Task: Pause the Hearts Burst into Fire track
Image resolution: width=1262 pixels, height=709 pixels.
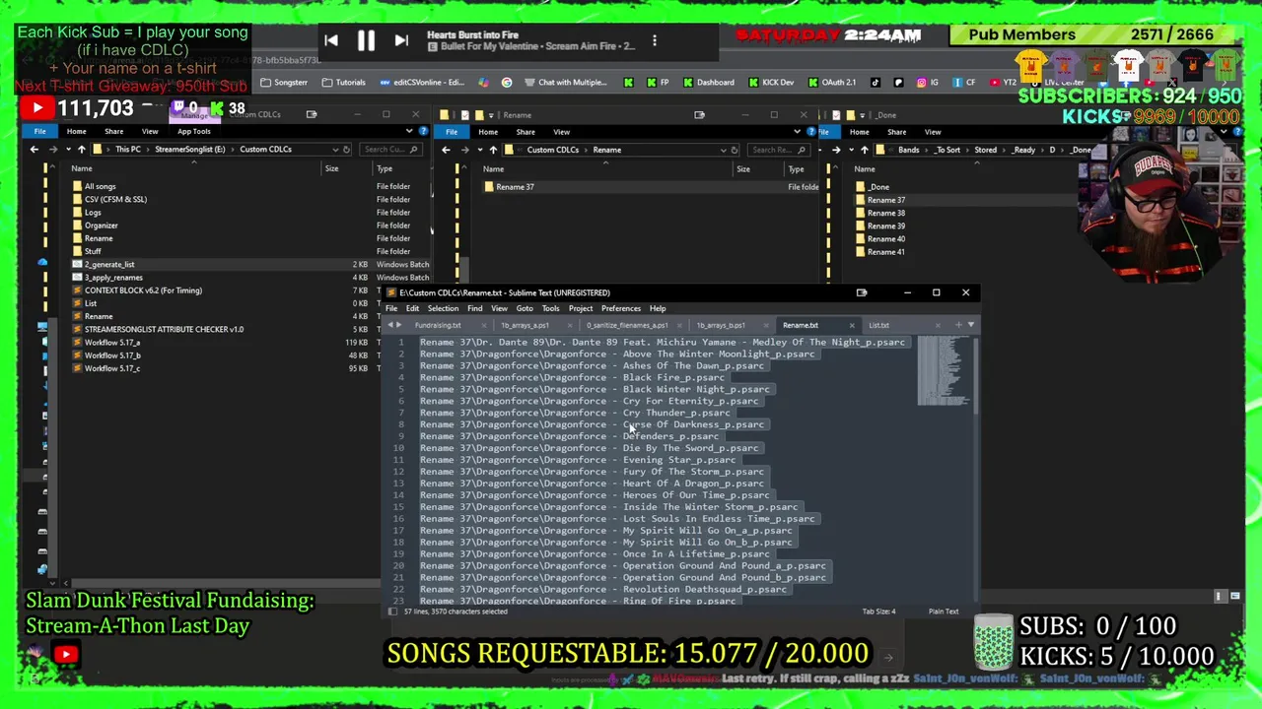Action: coord(366,40)
